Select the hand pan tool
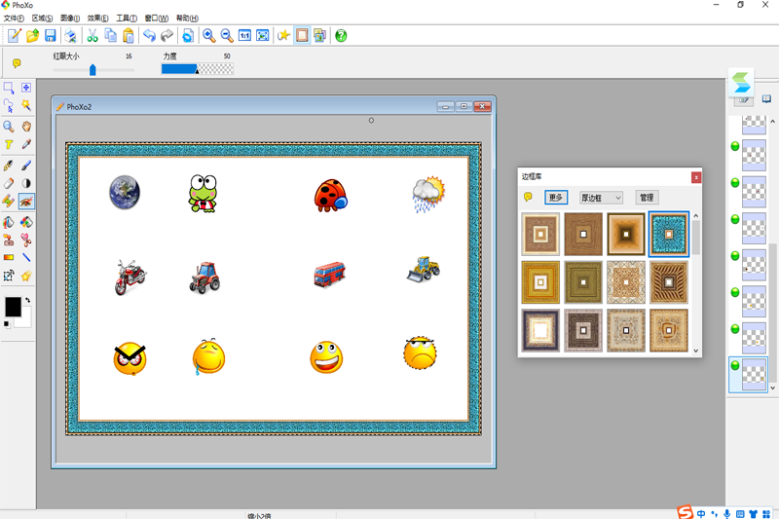Image resolution: width=779 pixels, height=519 pixels. click(26, 126)
